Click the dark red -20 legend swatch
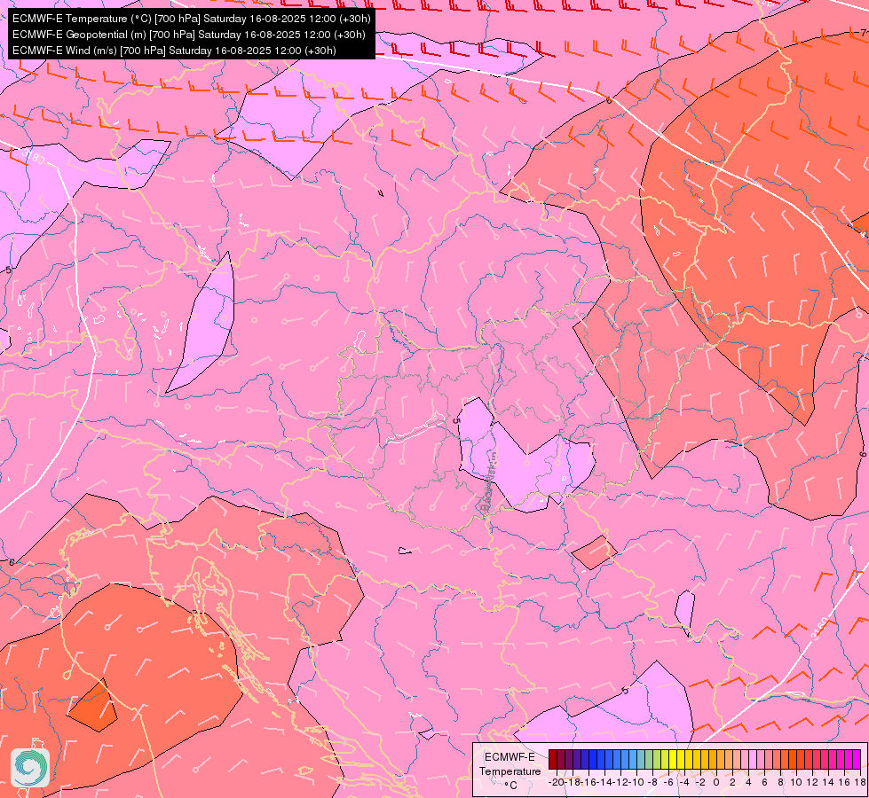Image resolution: width=869 pixels, height=798 pixels. (x=553, y=759)
